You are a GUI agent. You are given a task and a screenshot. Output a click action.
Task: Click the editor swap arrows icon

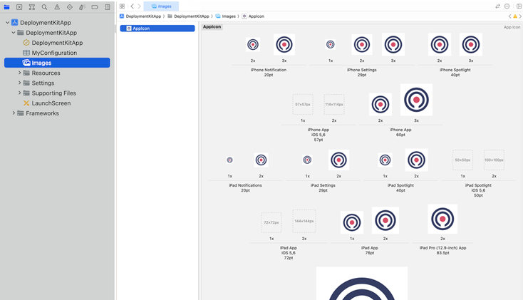tap(497, 6)
